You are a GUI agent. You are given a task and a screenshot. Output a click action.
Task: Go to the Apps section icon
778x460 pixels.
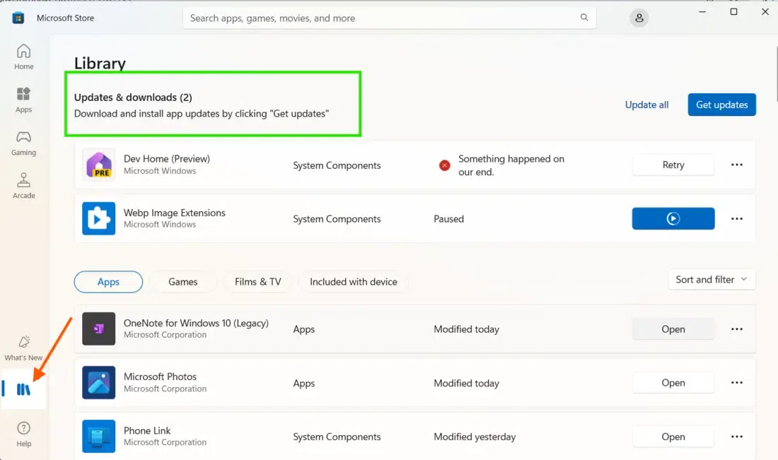[x=23, y=100]
